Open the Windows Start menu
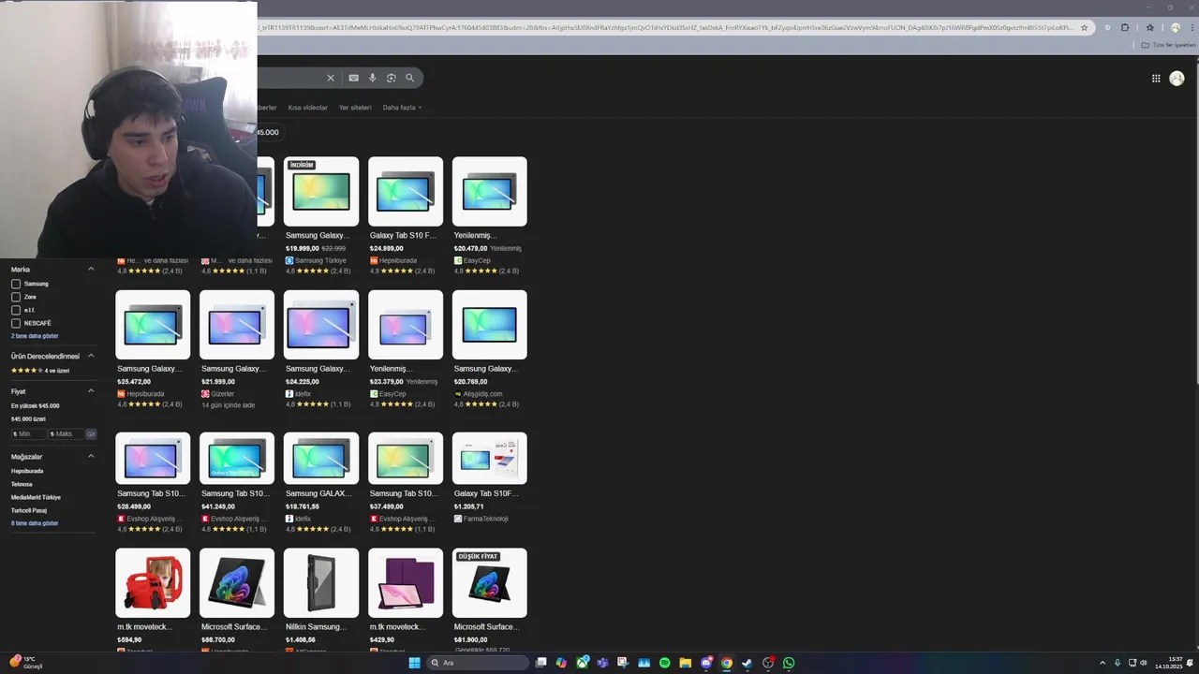The image size is (1199, 674). click(x=414, y=663)
